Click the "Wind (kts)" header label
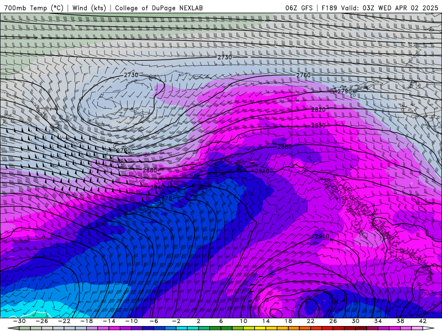The height and width of the screenshot is (331, 442). tap(89, 8)
